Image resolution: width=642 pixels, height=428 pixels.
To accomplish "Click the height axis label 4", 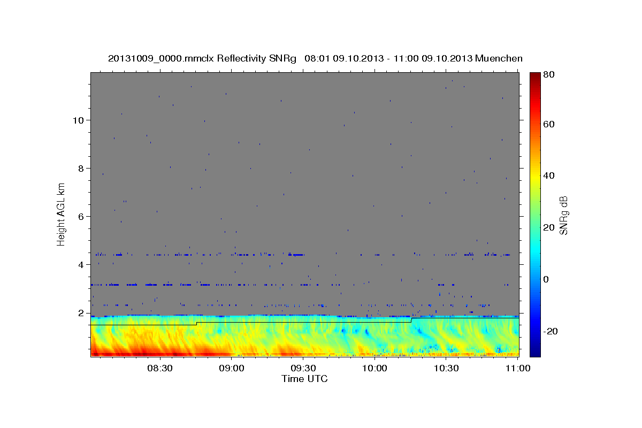I will coord(81,264).
